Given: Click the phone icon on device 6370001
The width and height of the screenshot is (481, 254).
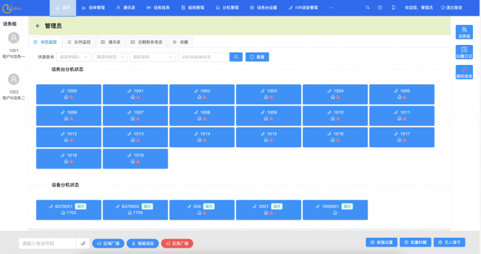Looking at the screenshot, I should point(51,207).
